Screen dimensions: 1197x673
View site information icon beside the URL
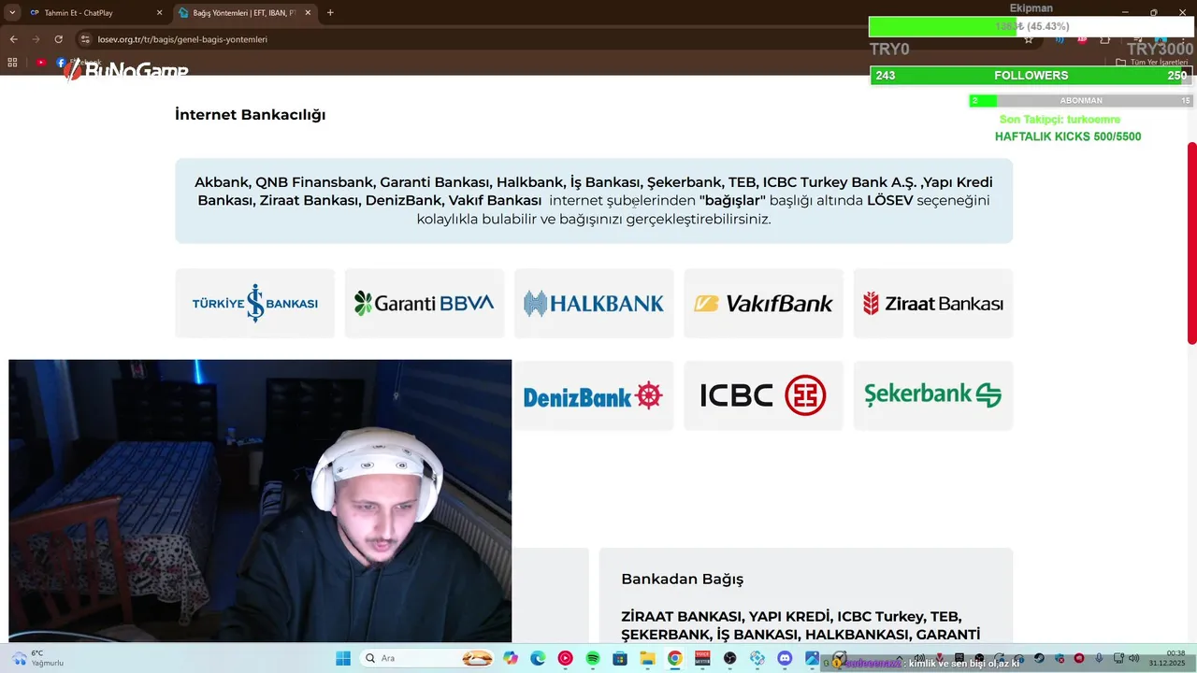click(x=85, y=39)
